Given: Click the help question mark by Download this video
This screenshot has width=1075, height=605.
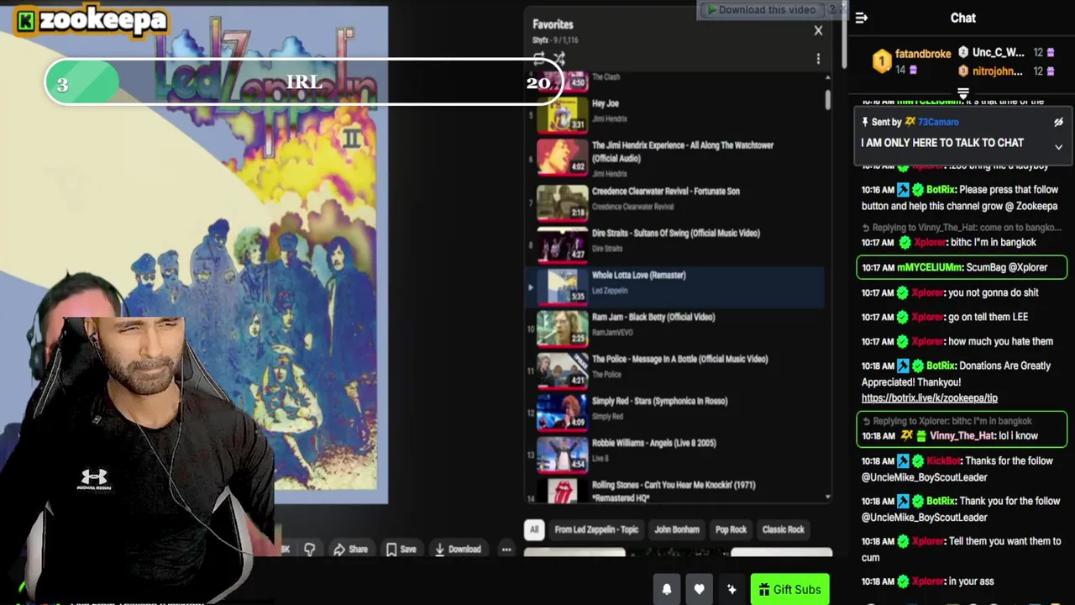Looking at the screenshot, I should coord(832,10).
